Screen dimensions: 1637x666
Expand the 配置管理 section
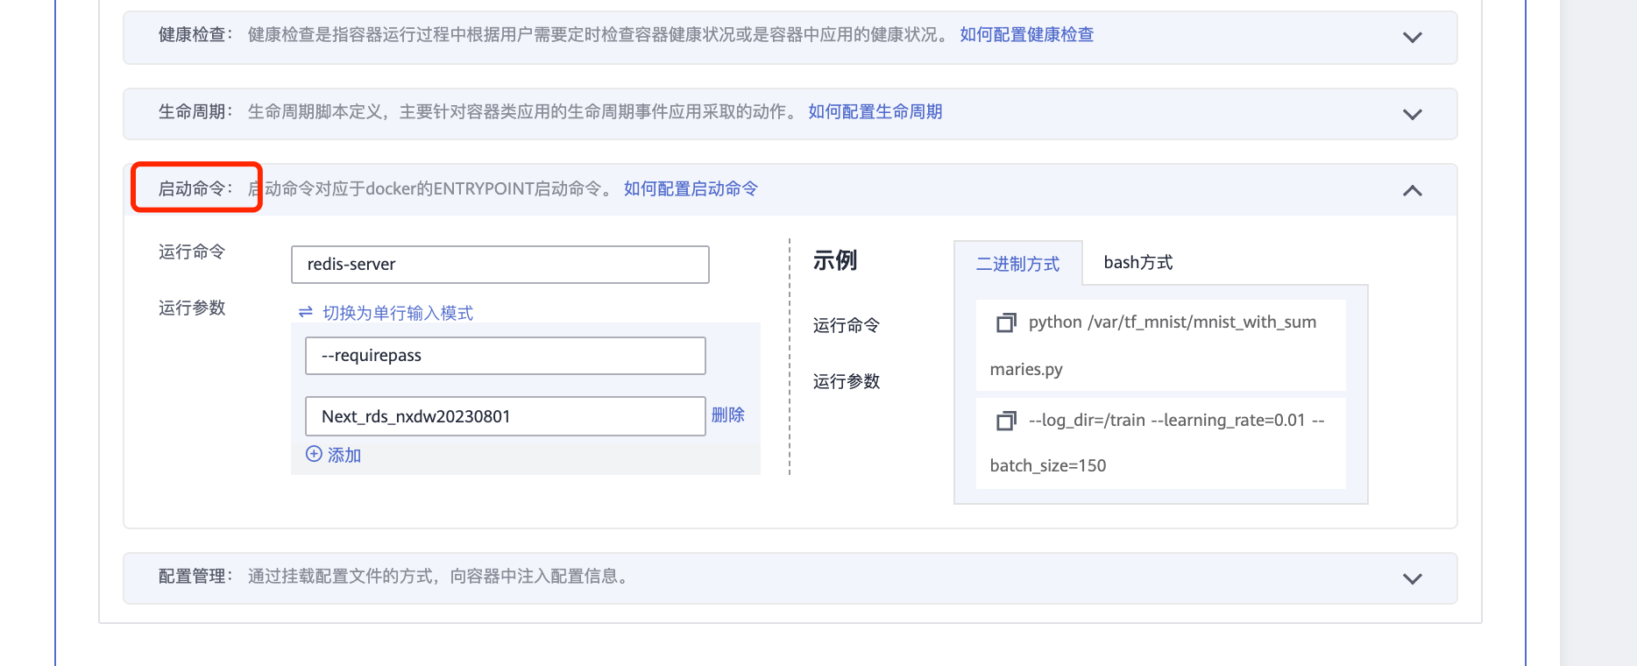(x=1412, y=578)
